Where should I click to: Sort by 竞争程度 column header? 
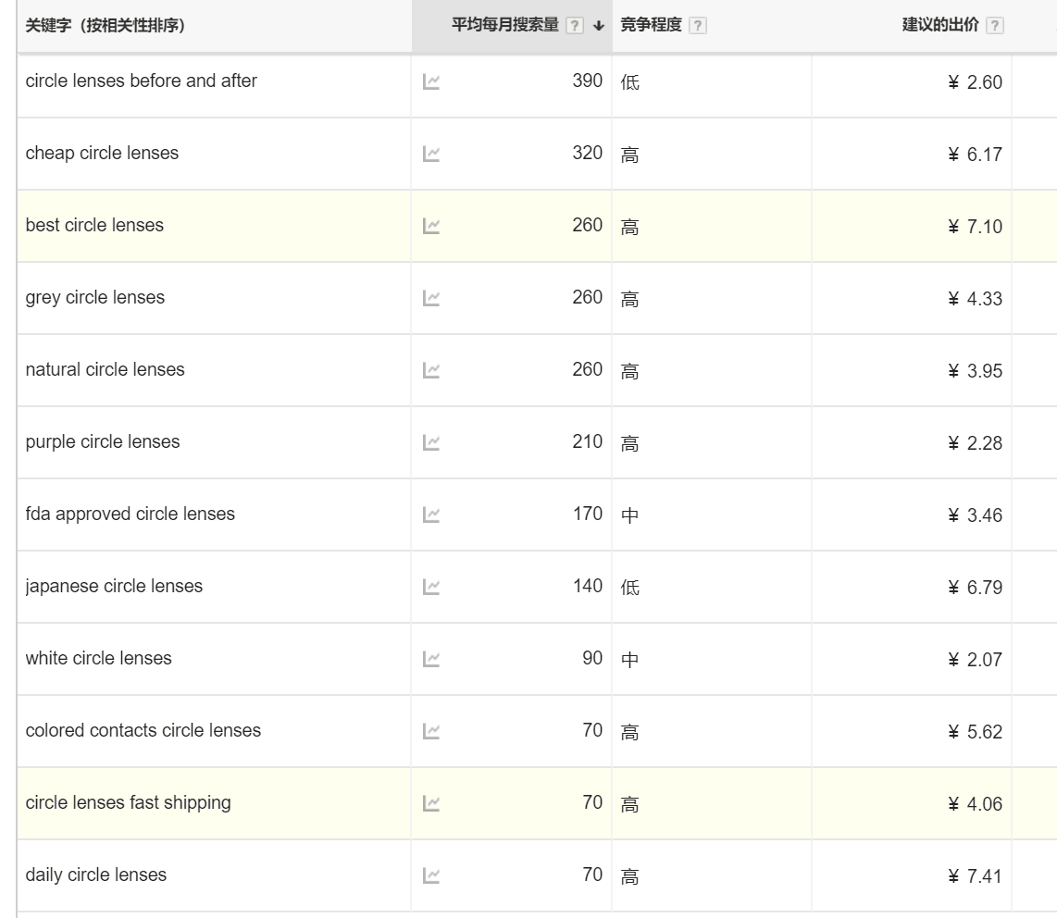pos(652,26)
